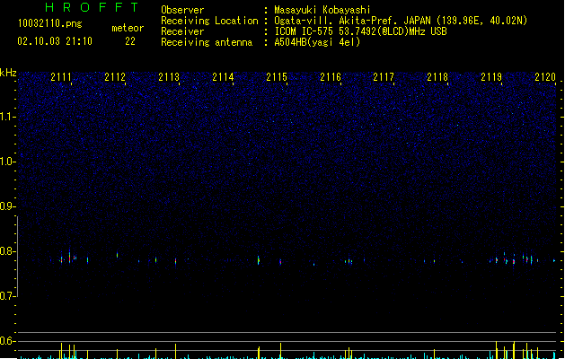Viewport: 565px width, 359px height.
Task: Click the 0.6 kHz axis label
Action: (x=8, y=341)
